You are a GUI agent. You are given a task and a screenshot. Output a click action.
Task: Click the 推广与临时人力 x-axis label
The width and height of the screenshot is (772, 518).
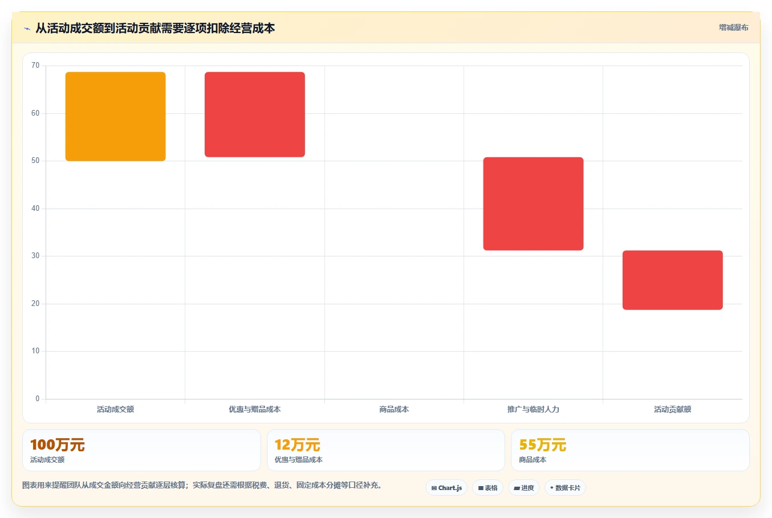pyautogui.click(x=533, y=409)
